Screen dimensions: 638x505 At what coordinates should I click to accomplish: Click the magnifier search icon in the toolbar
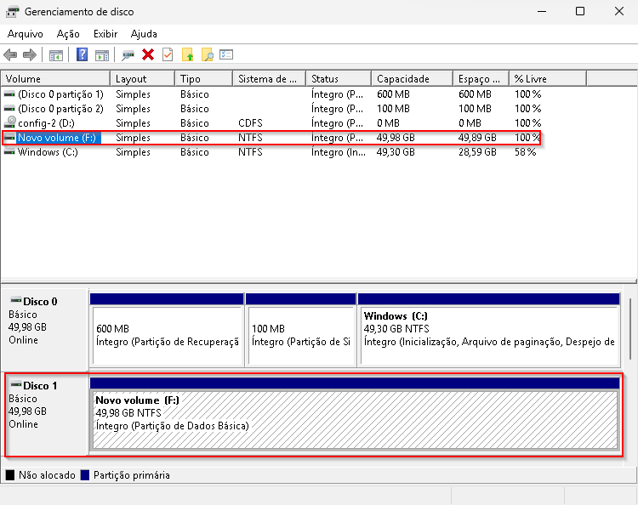coord(207,55)
